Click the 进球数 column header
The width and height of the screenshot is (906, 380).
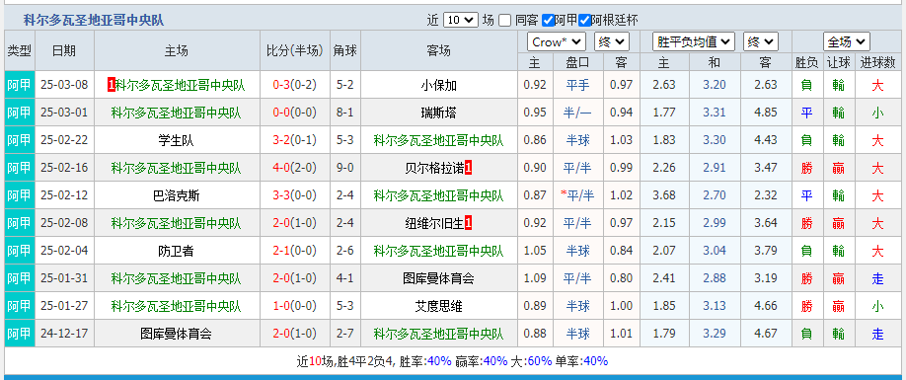coord(877,62)
